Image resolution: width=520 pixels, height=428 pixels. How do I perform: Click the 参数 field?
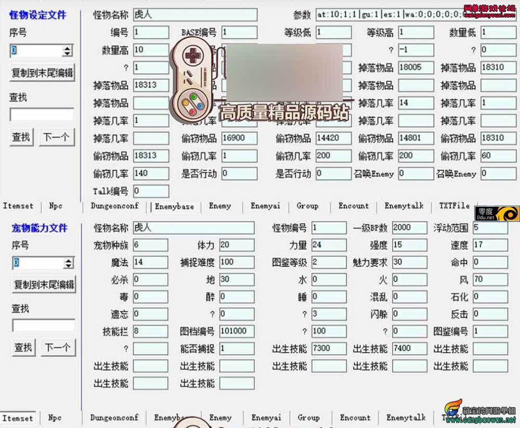pos(416,15)
